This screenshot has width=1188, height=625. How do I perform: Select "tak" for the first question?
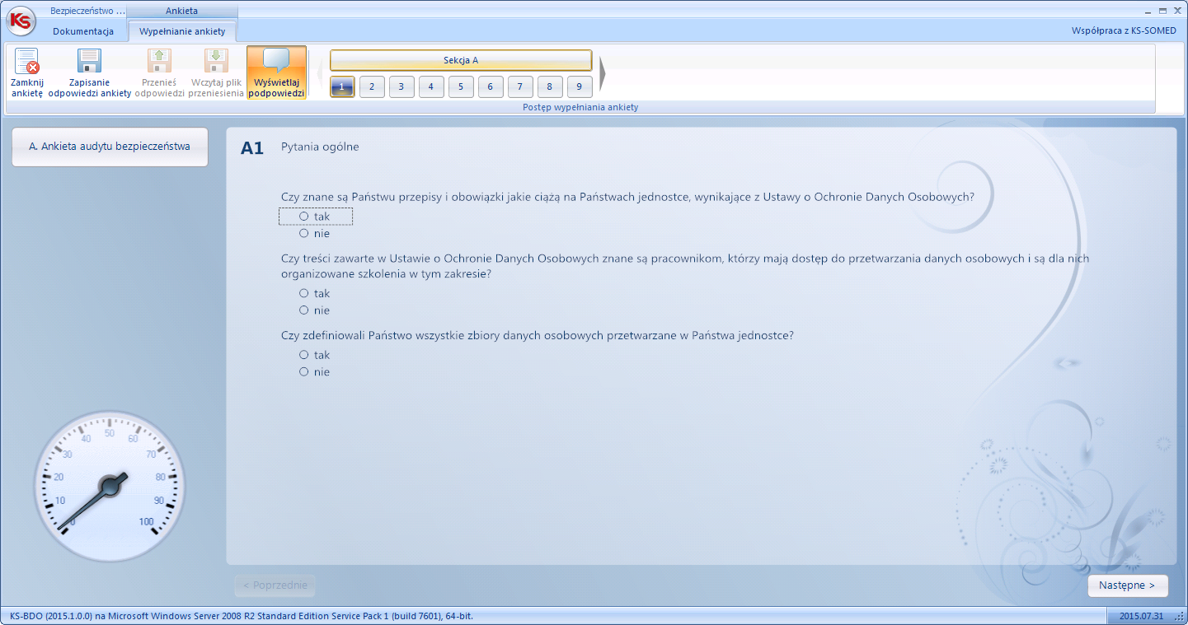[304, 216]
